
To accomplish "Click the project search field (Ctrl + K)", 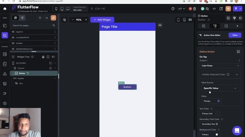I will click(x=100, y=9).
